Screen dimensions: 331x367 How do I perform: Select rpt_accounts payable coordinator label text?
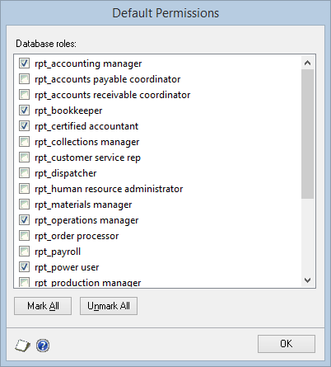click(x=108, y=79)
